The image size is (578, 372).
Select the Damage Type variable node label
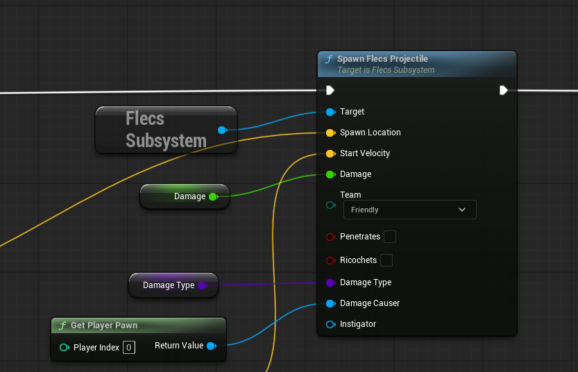click(169, 285)
